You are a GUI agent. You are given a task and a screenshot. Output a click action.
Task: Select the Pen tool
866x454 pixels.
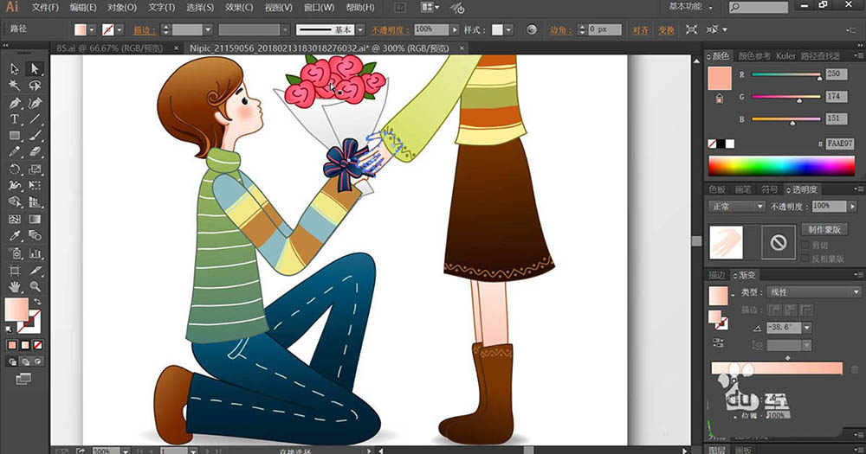(15, 102)
